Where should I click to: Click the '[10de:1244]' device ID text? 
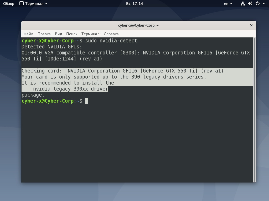pyautogui.click(x=60, y=59)
